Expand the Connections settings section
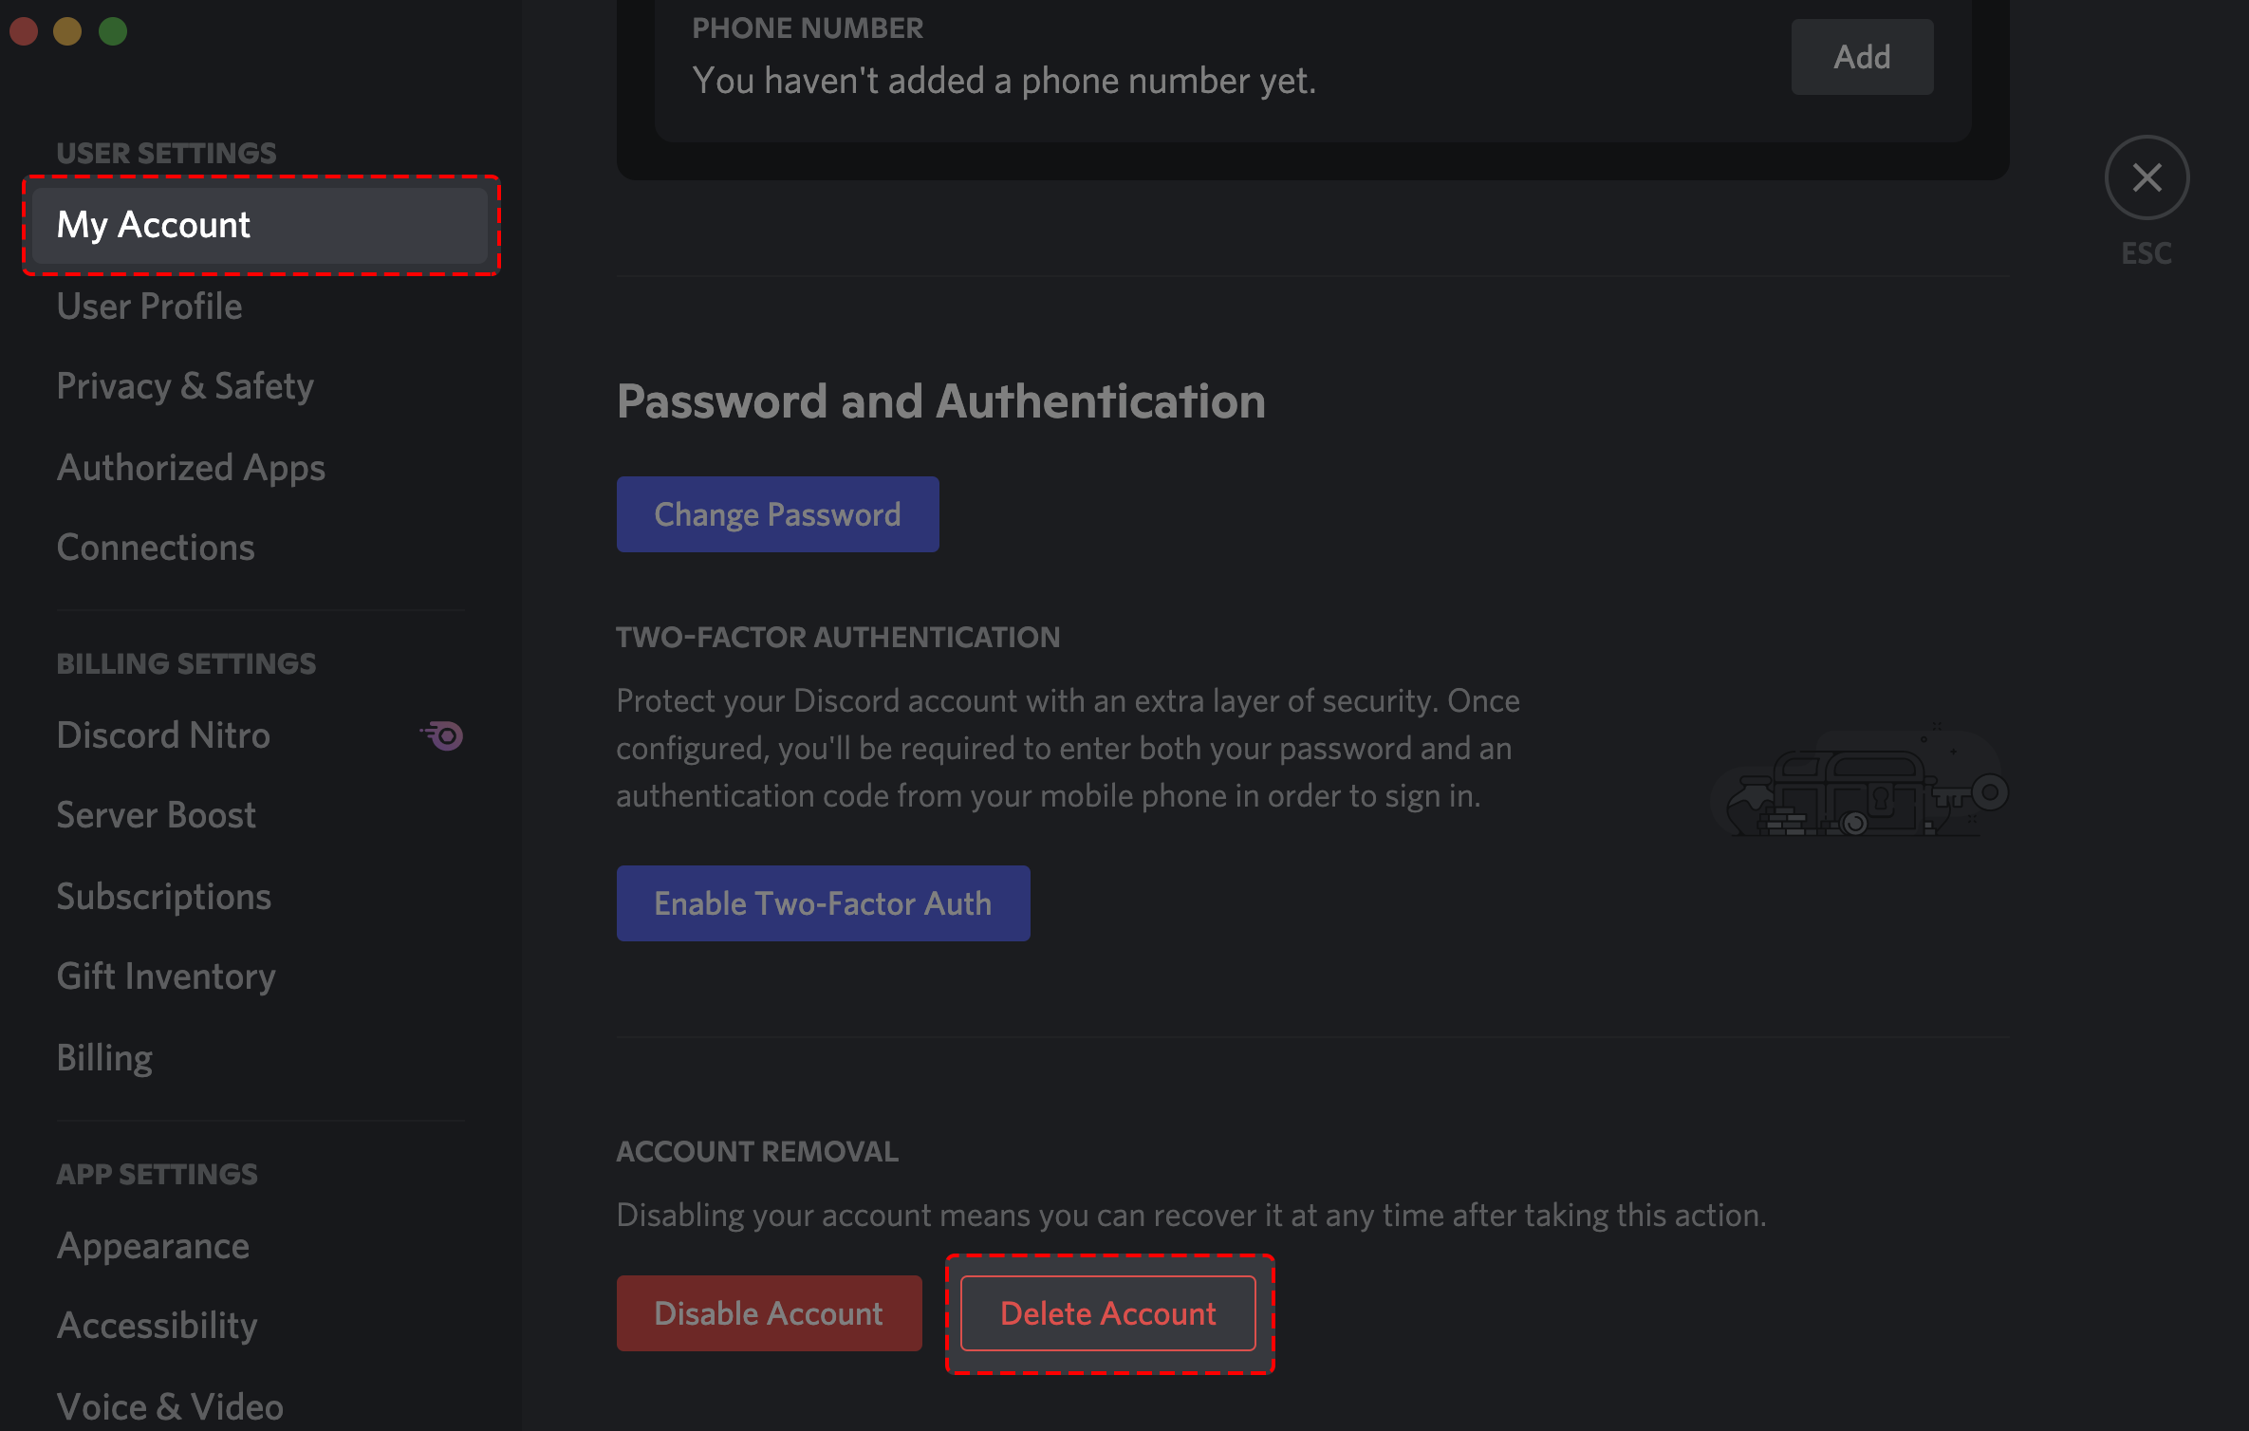 click(x=154, y=546)
